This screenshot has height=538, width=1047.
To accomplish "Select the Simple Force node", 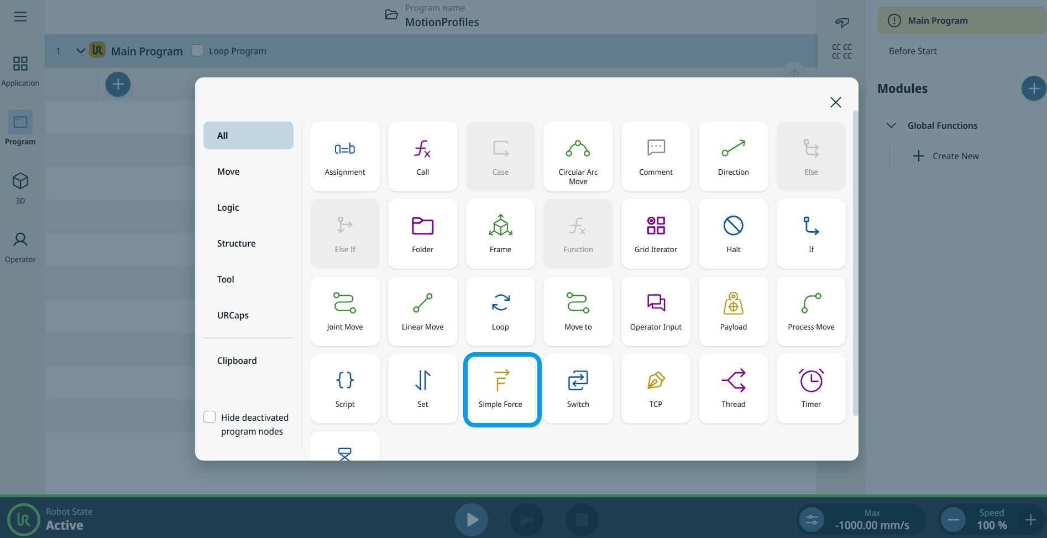I will (500, 389).
